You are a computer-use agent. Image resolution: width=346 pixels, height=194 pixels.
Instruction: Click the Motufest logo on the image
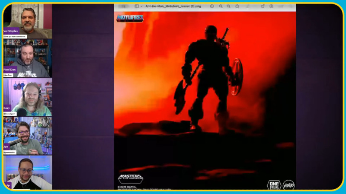(x=130, y=18)
